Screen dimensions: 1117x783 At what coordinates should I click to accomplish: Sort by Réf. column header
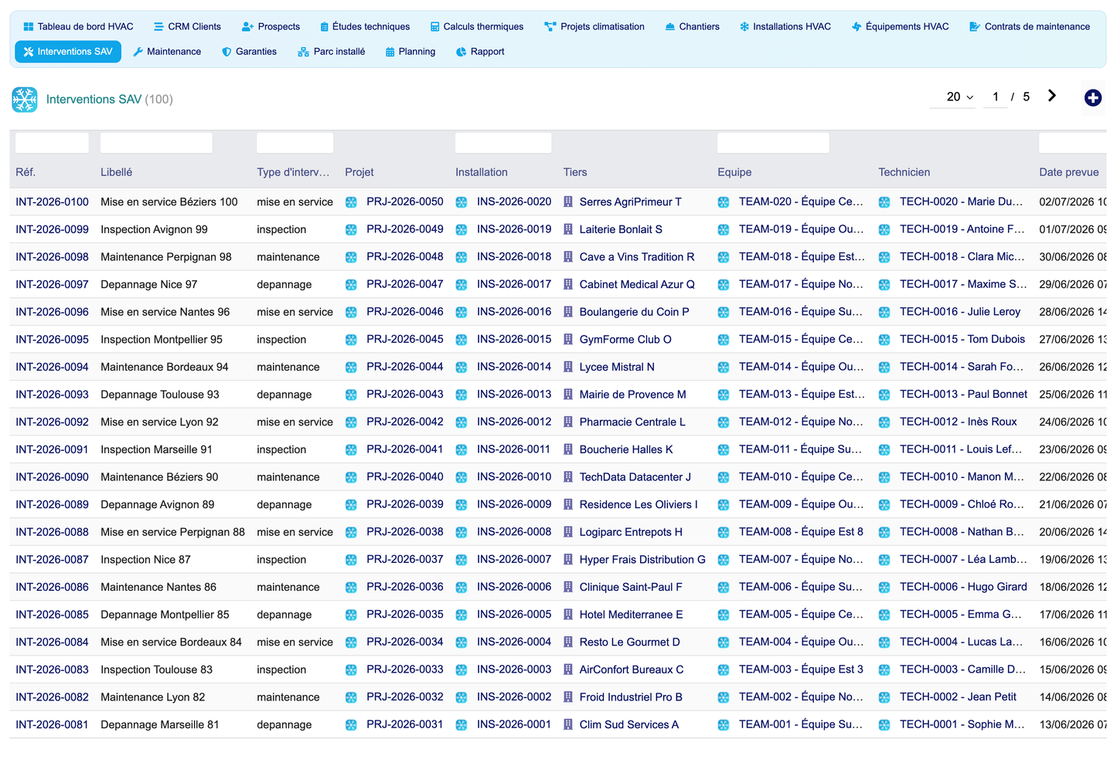point(26,172)
